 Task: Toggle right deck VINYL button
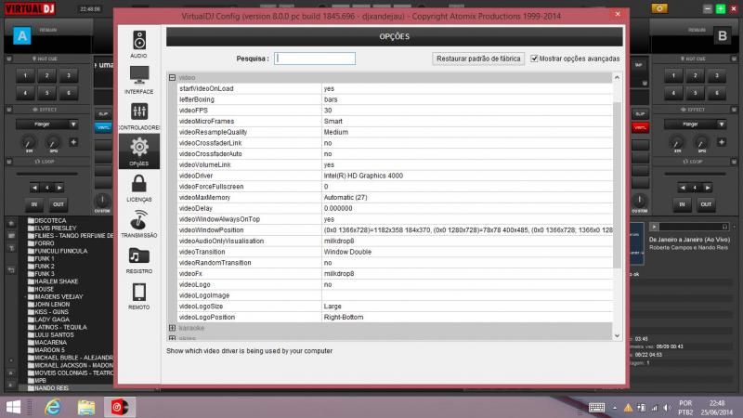(x=640, y=127)
